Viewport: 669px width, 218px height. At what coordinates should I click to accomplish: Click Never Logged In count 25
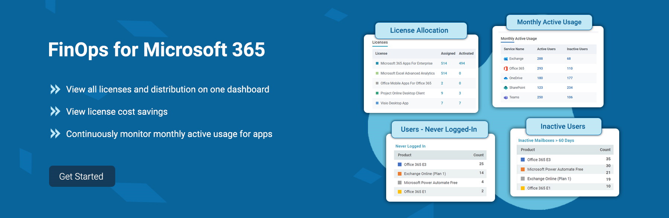[481, 164]
